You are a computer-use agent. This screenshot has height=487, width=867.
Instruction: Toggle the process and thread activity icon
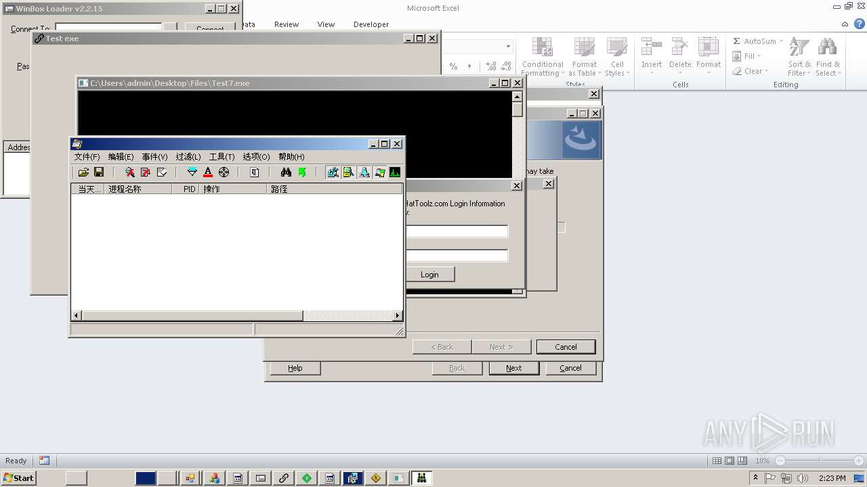(x=379, y=172)
